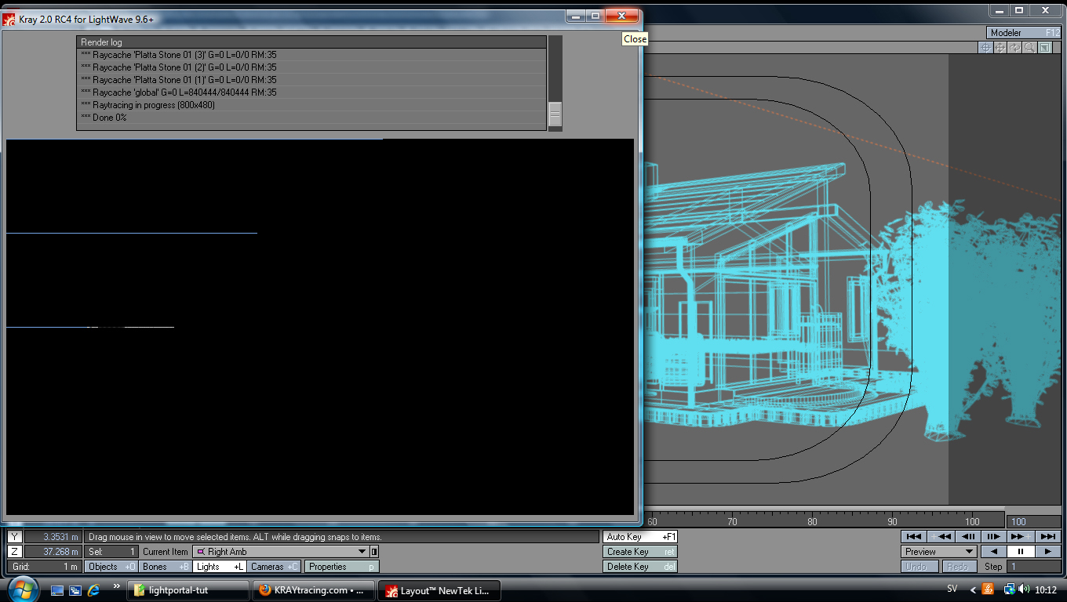The width and height of the screenshot is (1067, 602).
Task: Click the Create Key button
Action: pyautogui.click(x=639, y=552)
